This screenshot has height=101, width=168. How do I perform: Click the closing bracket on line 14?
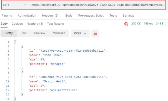(x=15, y=99)
